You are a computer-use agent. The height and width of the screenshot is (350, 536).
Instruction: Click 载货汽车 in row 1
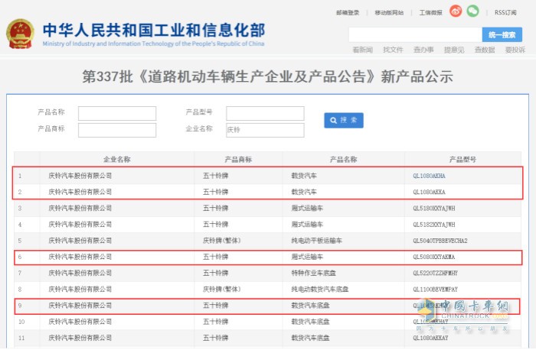(x=304, y=176)
